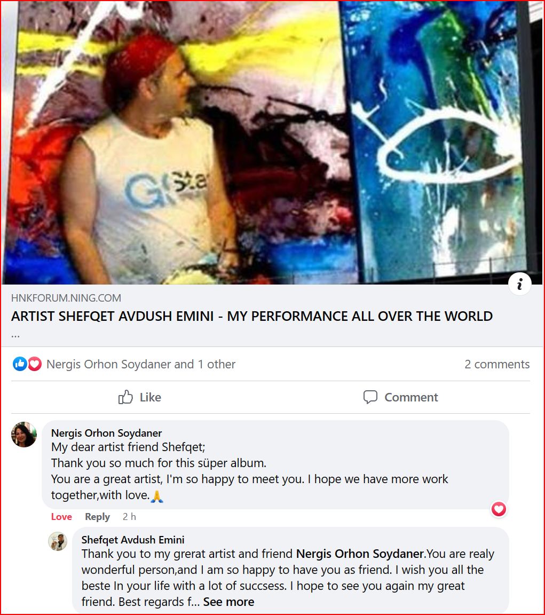This screenshot has width=545, height=615.
Task: Click the speech bubble comment icon
Action: (370, 397)
